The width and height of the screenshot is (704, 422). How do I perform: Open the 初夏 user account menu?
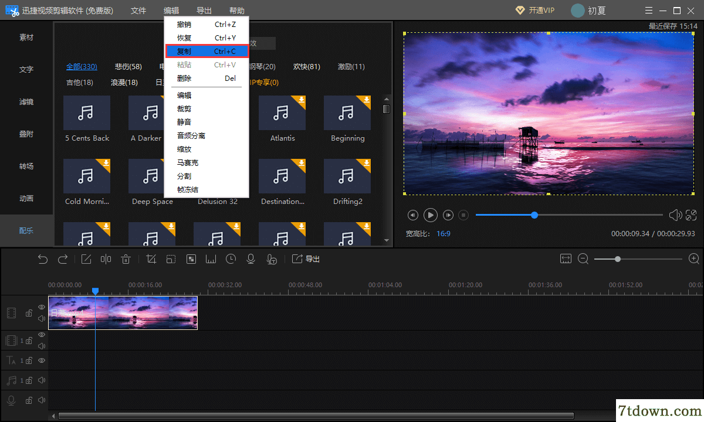click(x=588, y=11)
